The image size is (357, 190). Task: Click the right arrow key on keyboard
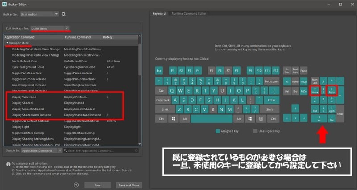pyautogui.click(x=303, y=118)
